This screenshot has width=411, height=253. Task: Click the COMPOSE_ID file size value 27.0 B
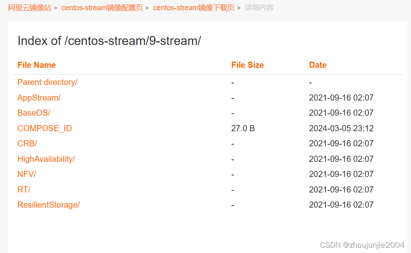pyautogui.click(x=243, y=128)
